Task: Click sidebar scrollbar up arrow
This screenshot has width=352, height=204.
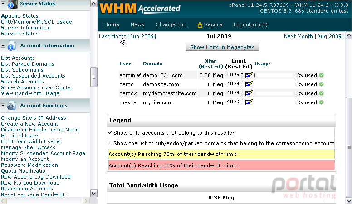Action: [x=94, y=4]
